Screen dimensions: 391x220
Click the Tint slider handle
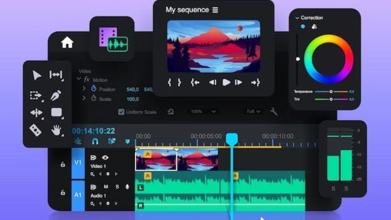(331, 99)
